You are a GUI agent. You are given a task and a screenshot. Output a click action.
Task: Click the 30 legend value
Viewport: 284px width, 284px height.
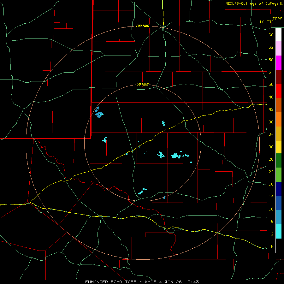pyautogui.click(x=271, y=147)
